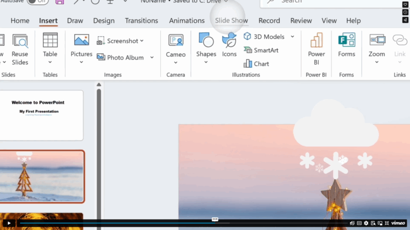Toggle video captions icon

tap(359, 223)
